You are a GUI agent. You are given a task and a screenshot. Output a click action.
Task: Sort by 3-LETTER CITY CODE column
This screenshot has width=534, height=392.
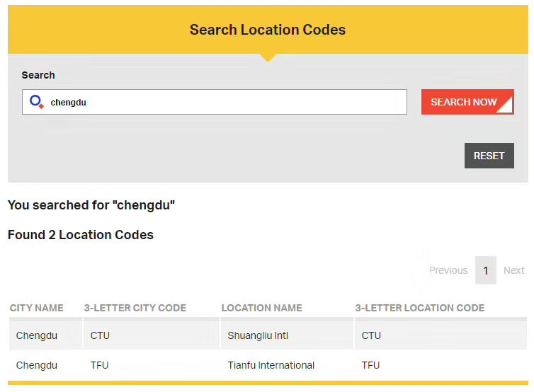[x=135, y=308]
